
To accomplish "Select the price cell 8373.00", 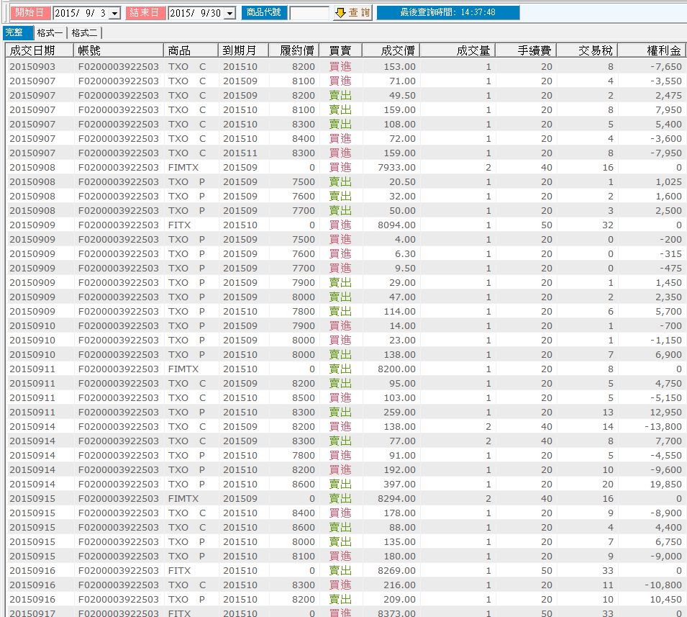I will coord(396,613).
